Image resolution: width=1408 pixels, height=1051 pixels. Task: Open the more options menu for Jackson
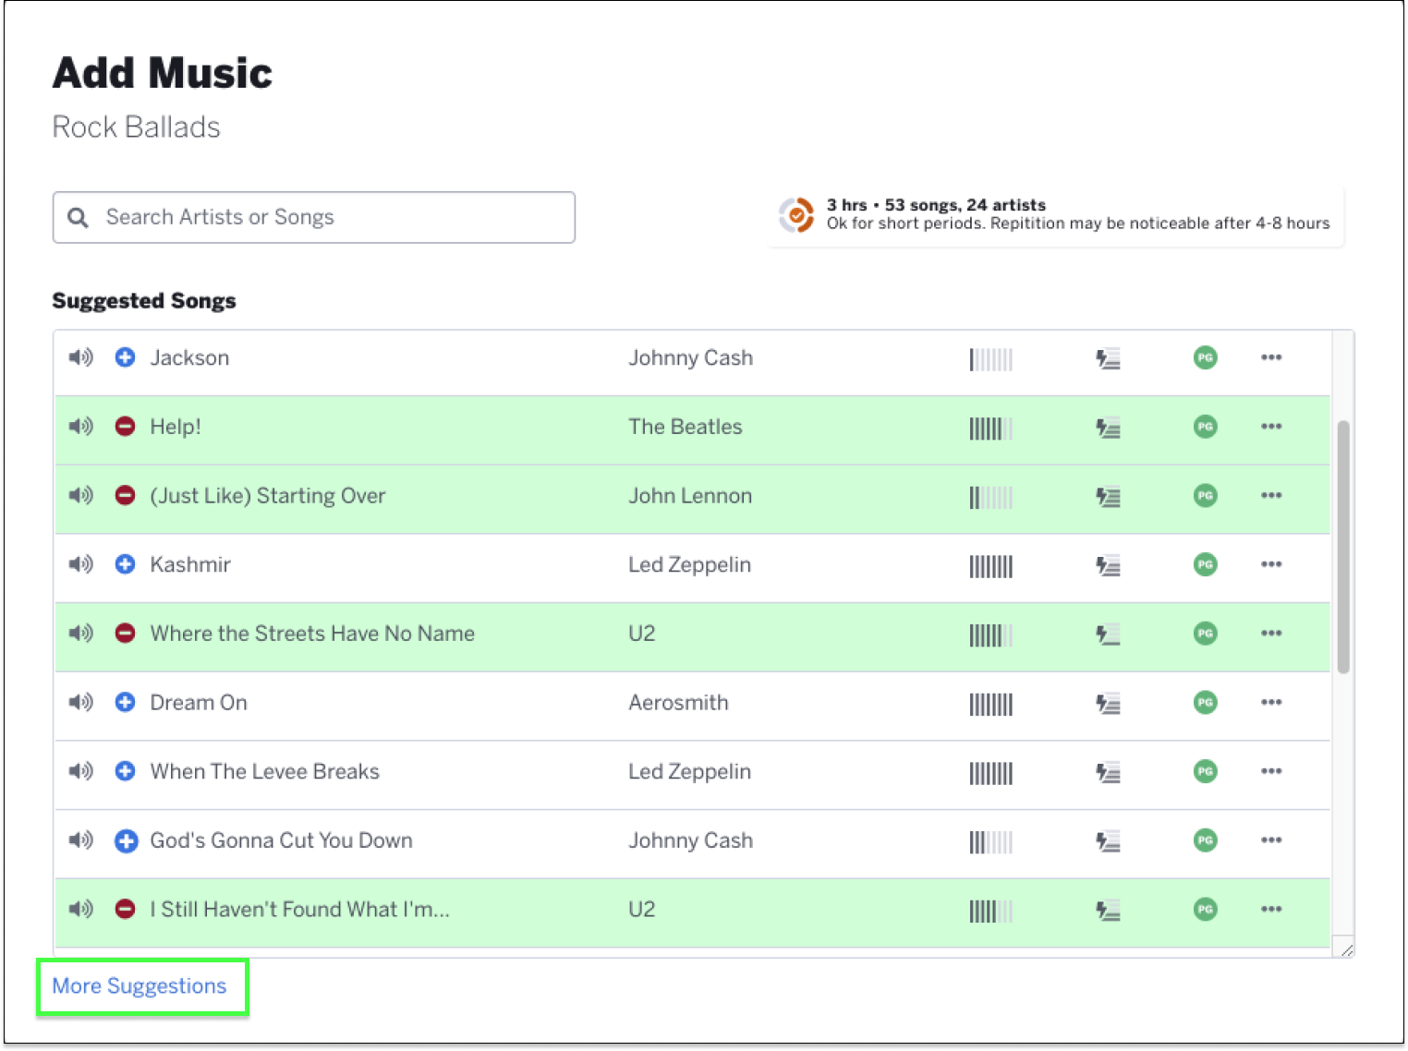(x=1271, y=357)
